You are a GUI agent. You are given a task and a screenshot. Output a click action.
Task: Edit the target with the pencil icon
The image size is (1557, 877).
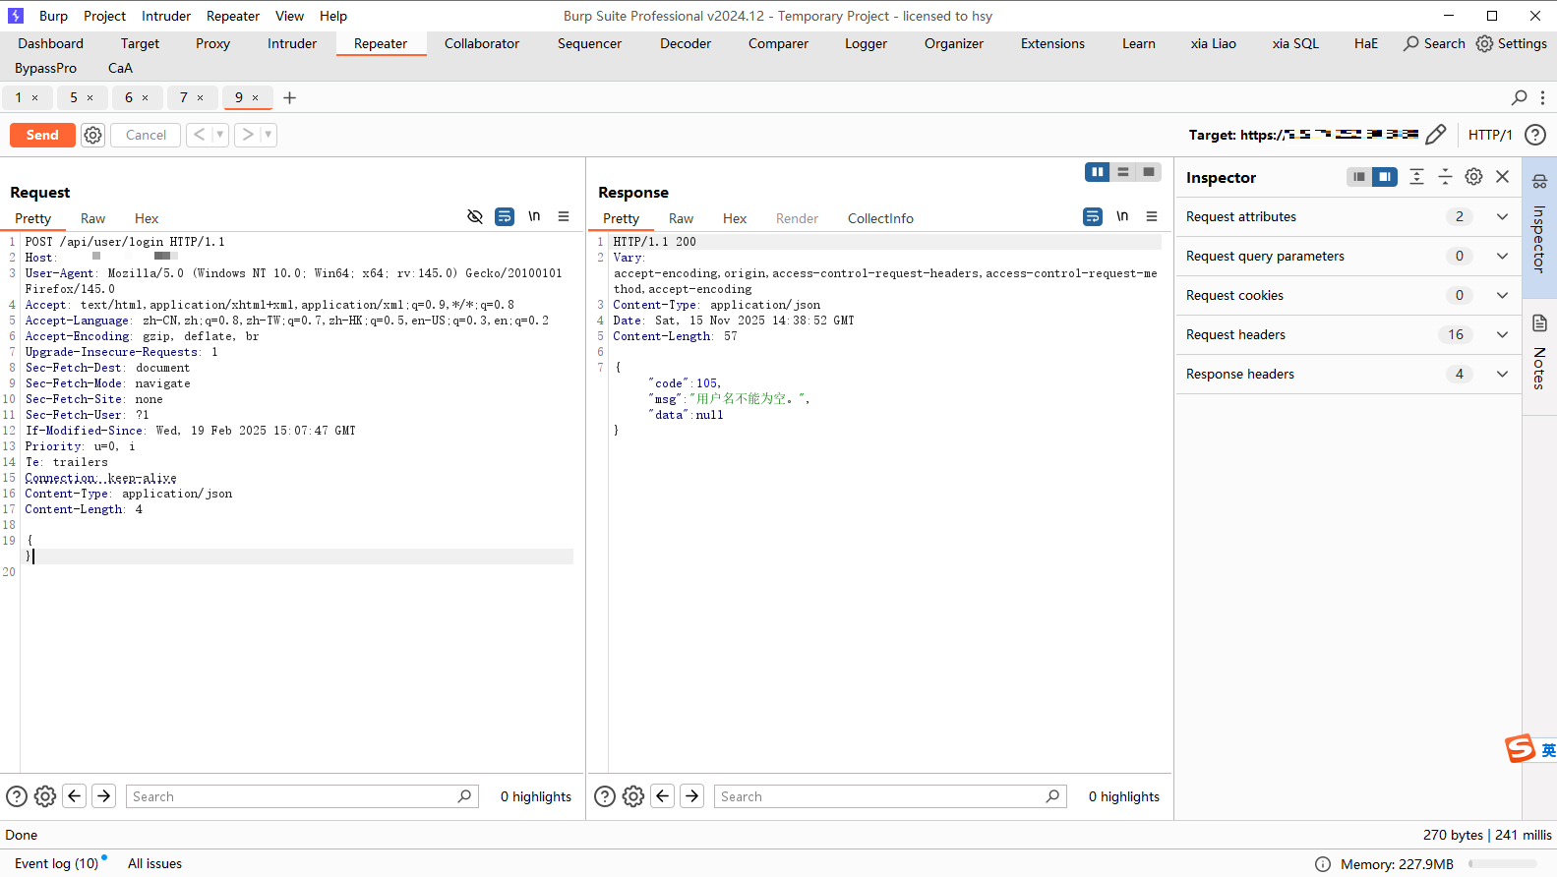click(1436, 135)
